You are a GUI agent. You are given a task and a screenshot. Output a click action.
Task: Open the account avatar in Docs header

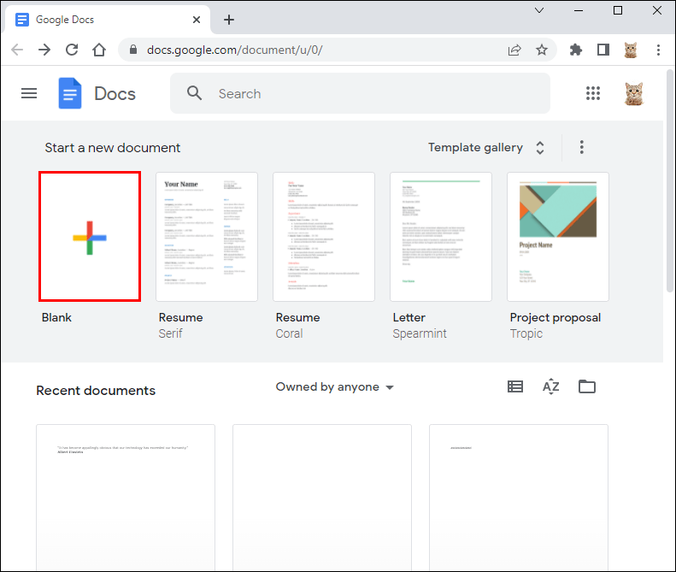(634, 93)
